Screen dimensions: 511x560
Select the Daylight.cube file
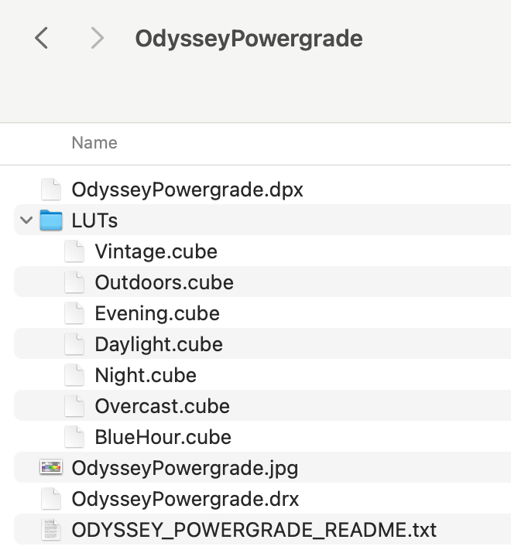tap(159, 344)
